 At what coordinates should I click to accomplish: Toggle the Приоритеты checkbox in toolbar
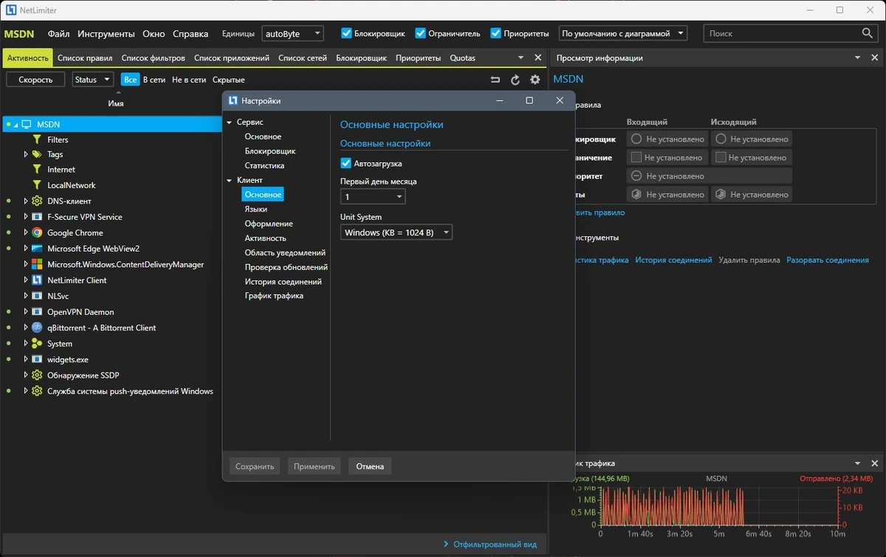point(496,33)
